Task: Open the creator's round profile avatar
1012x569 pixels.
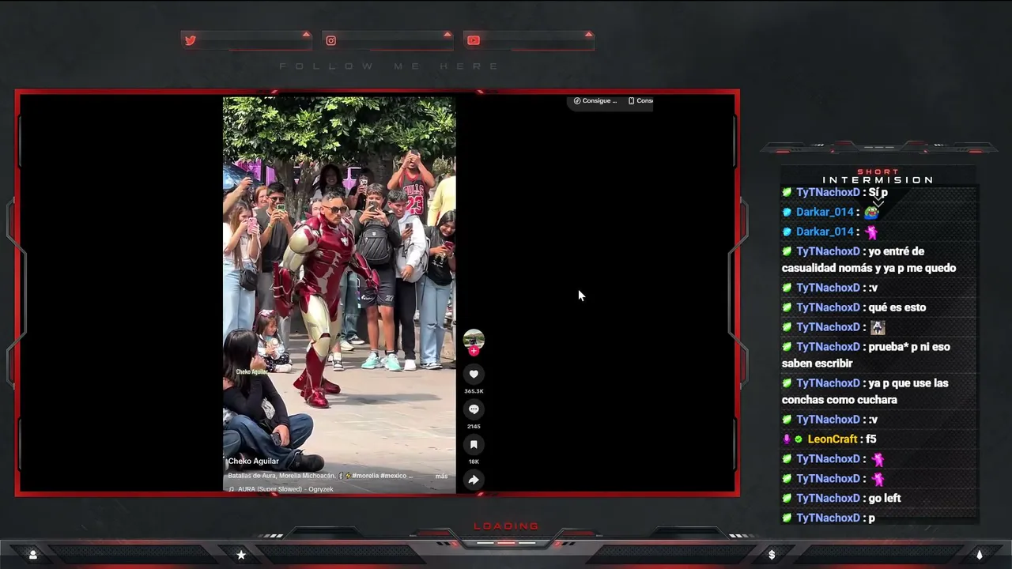Action: coord(474,339)
